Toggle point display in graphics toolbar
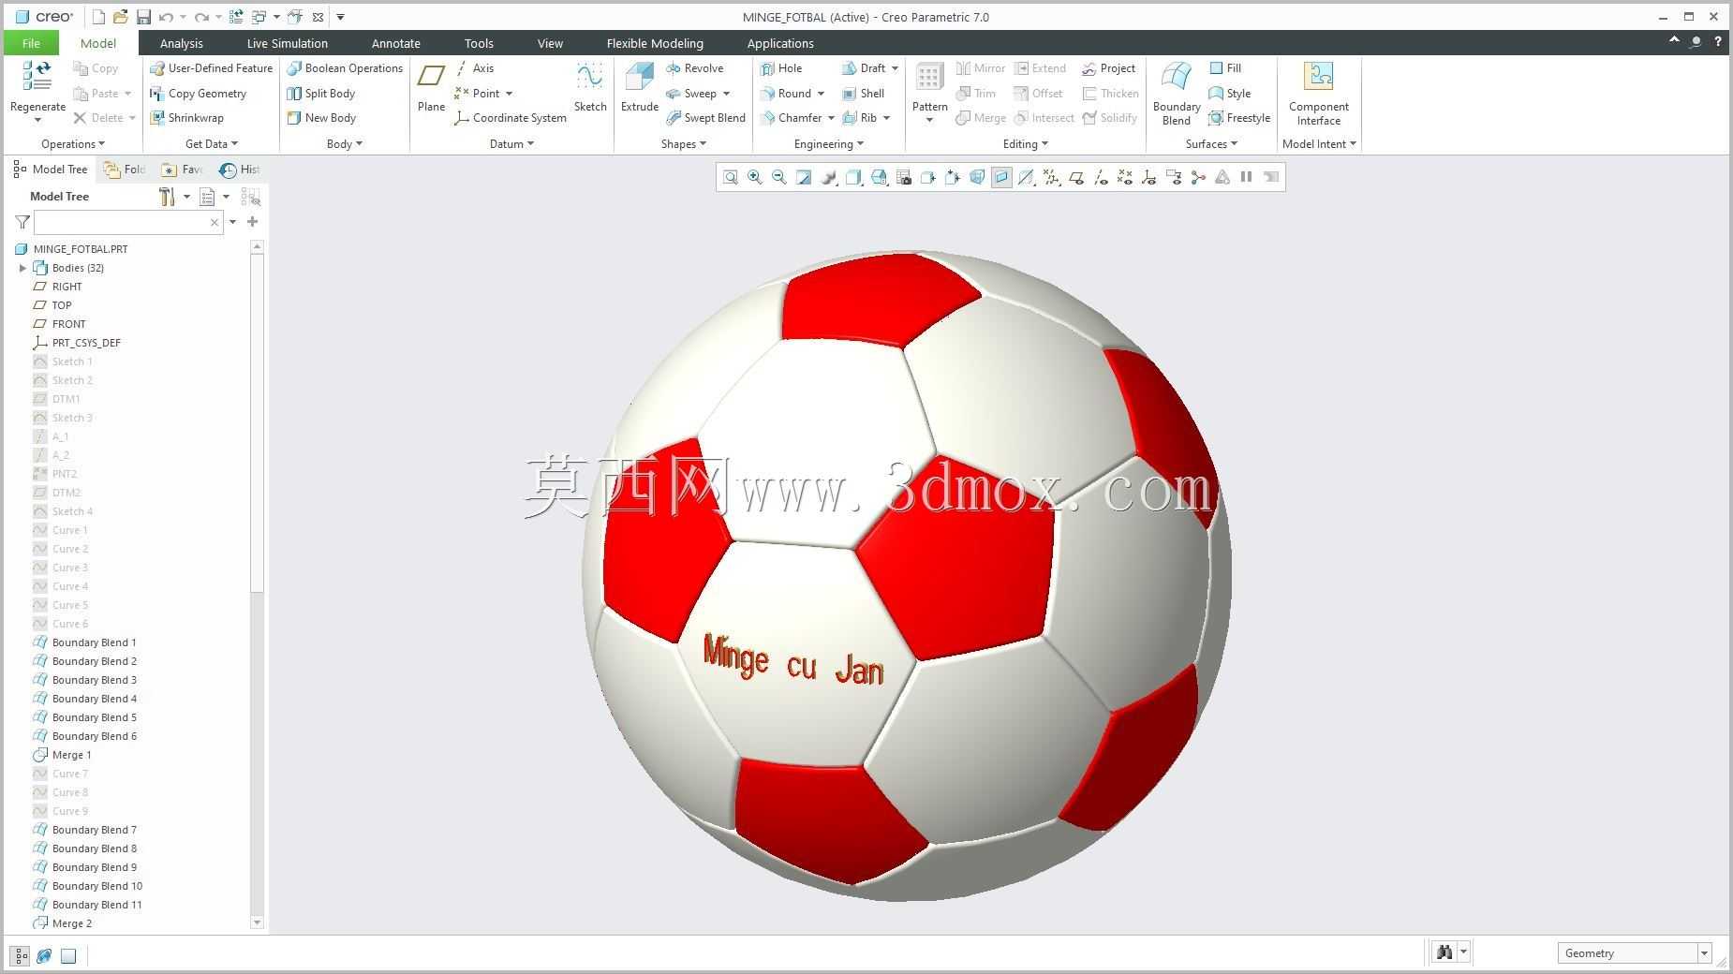This screenshot has height=974, width=1733. tap(1125, 177)
